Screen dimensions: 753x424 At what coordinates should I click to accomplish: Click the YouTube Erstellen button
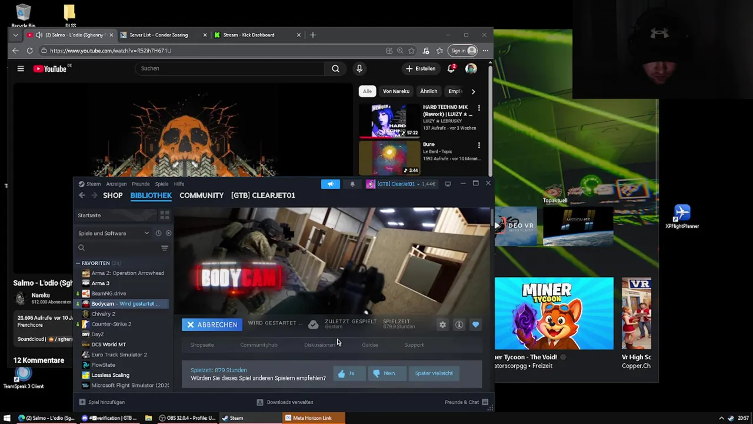[x=421, y=69]
